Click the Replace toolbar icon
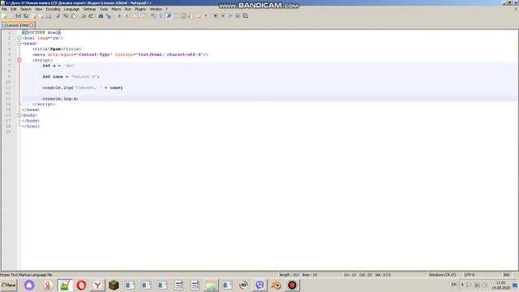The height and width of the screenshot is (292, 519). pyautogui.click(x=108, y=16)
